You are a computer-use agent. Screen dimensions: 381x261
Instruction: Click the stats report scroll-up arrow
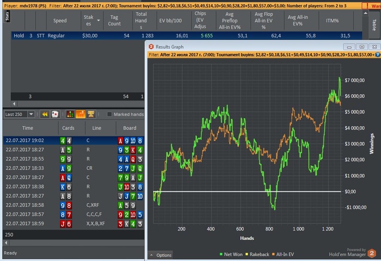point(365,14)
